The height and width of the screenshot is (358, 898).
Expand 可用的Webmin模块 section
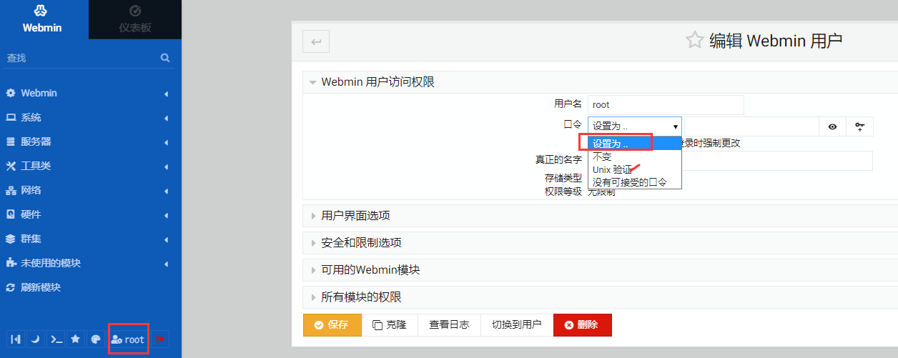[x=601, y=269]
